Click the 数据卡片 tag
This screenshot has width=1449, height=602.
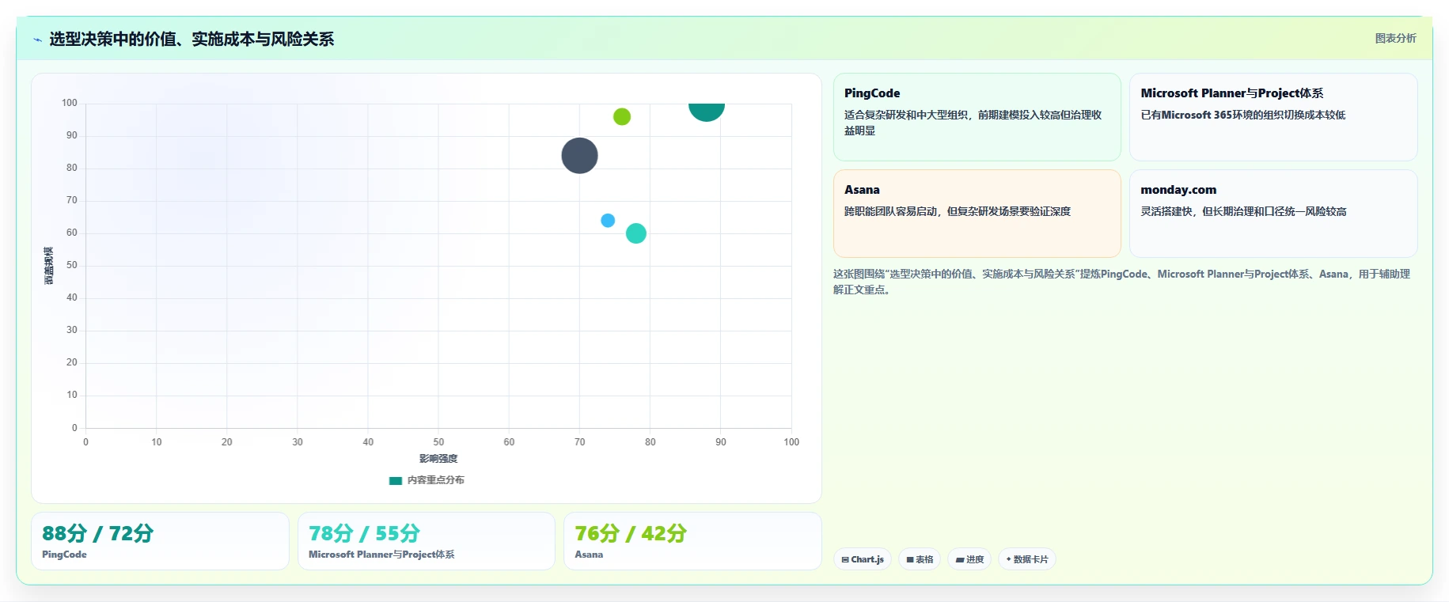(1027, 559)
